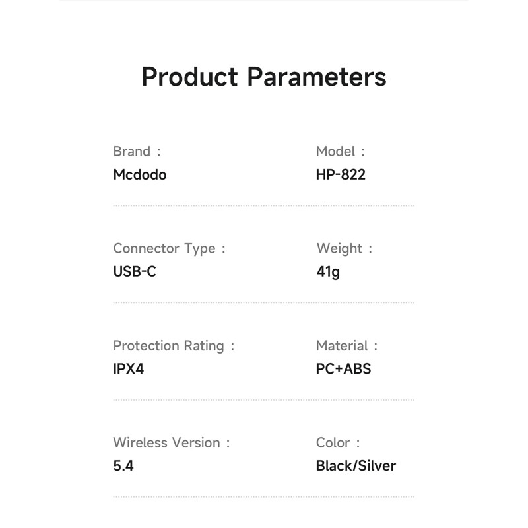The height and width of the screenshot is (528, 528).
Task: Click the dotted divider below the Black/Silver row
Action: [264, 496]
